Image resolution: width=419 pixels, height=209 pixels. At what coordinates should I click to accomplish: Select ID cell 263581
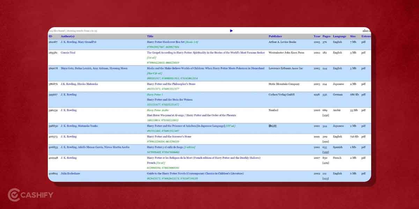tap(52, 53)
